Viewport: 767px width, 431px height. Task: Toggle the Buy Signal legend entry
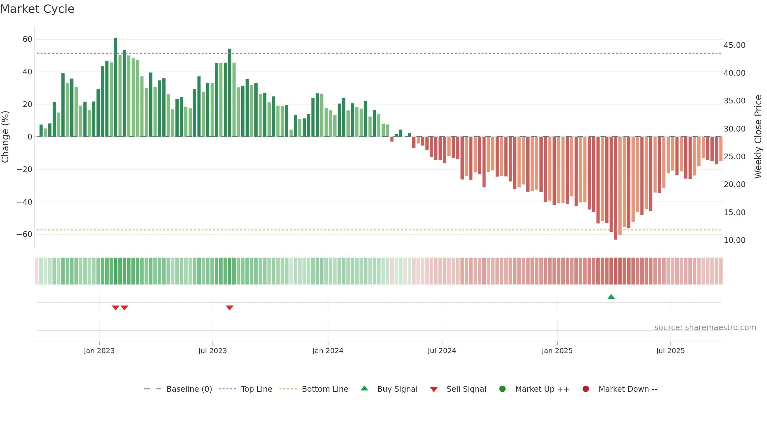tap(389, 389)
